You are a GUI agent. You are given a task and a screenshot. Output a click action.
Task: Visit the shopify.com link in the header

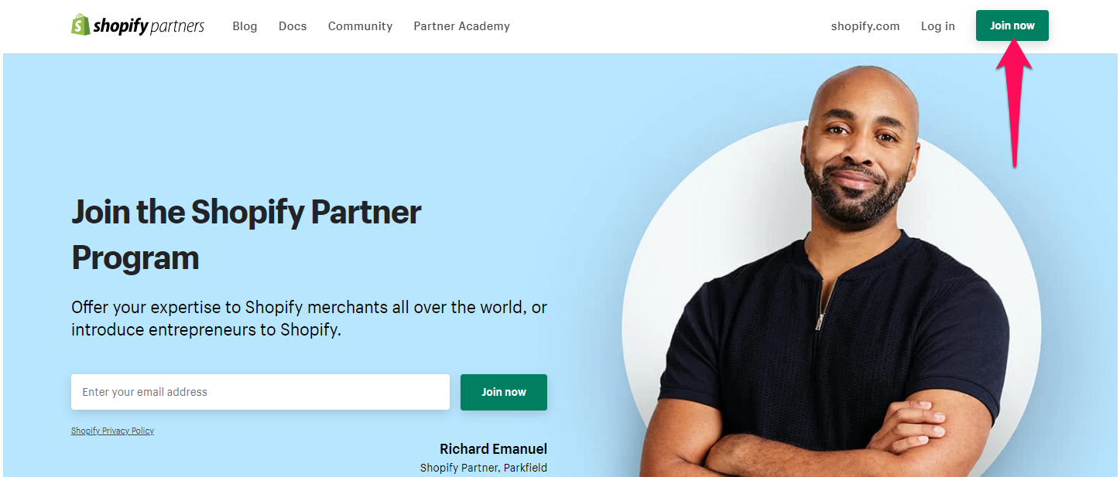pos(865,26)
